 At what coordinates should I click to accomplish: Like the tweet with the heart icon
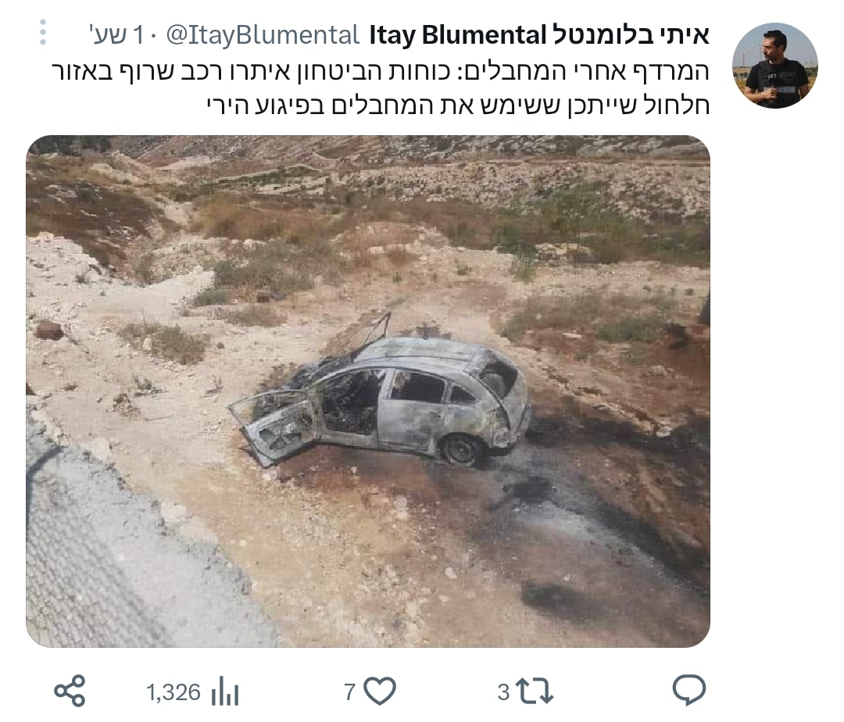click(x=380, y=691)
